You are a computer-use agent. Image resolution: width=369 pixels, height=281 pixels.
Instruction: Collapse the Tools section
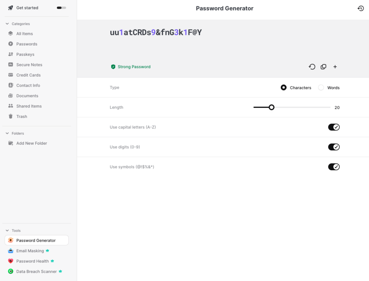pos(7,230)
